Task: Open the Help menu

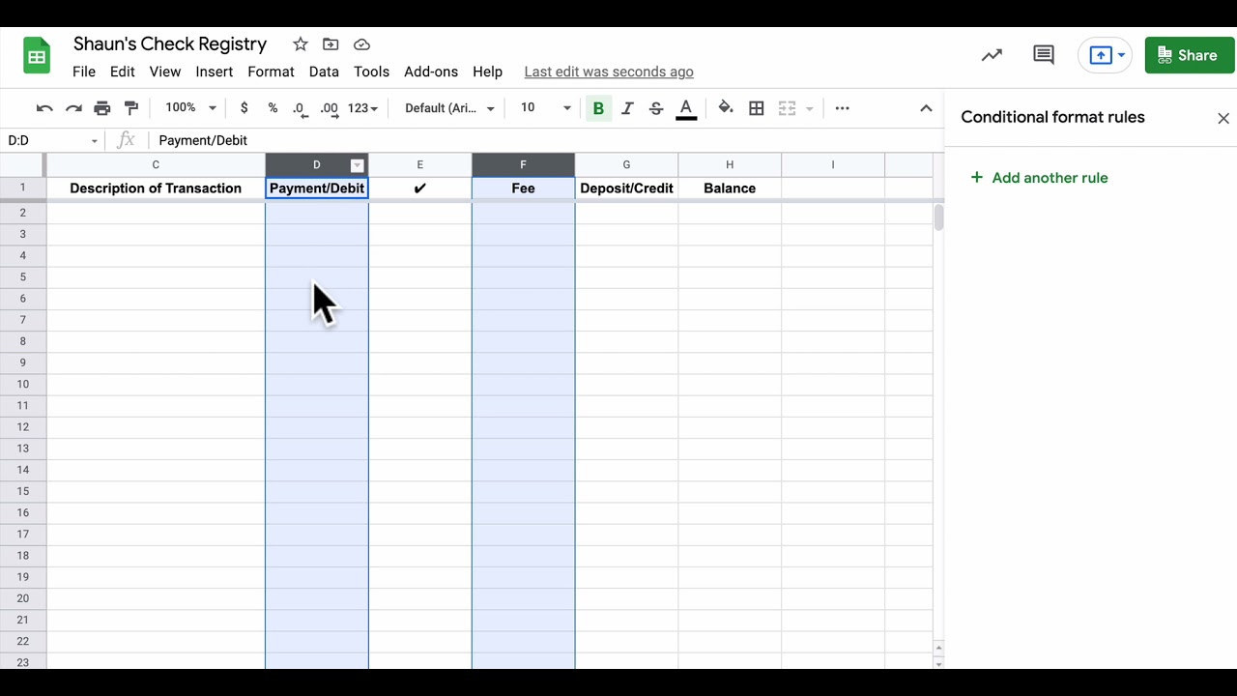Action: [487, 72]
